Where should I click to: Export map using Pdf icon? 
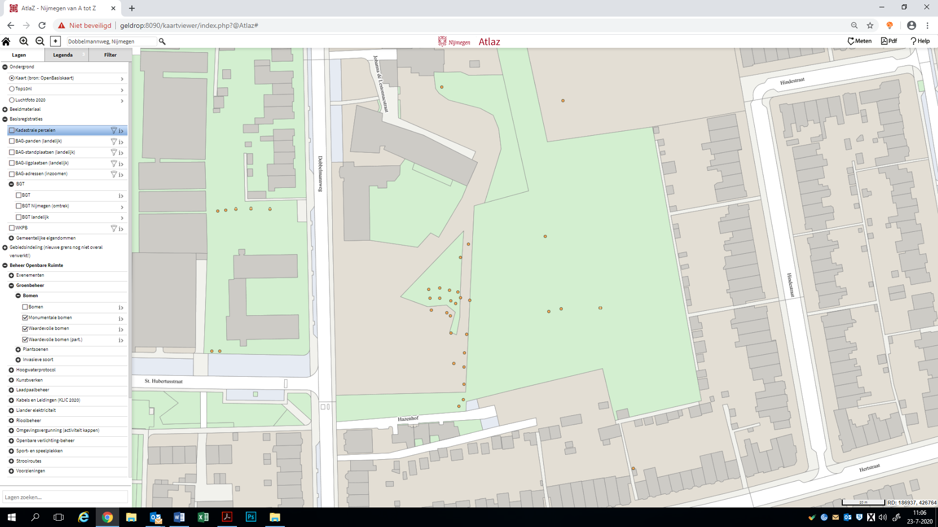[889, 41]
